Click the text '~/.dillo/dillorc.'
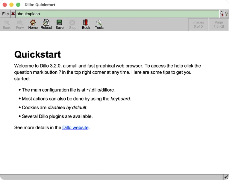 pyautogui.click(x=101, y=90)
